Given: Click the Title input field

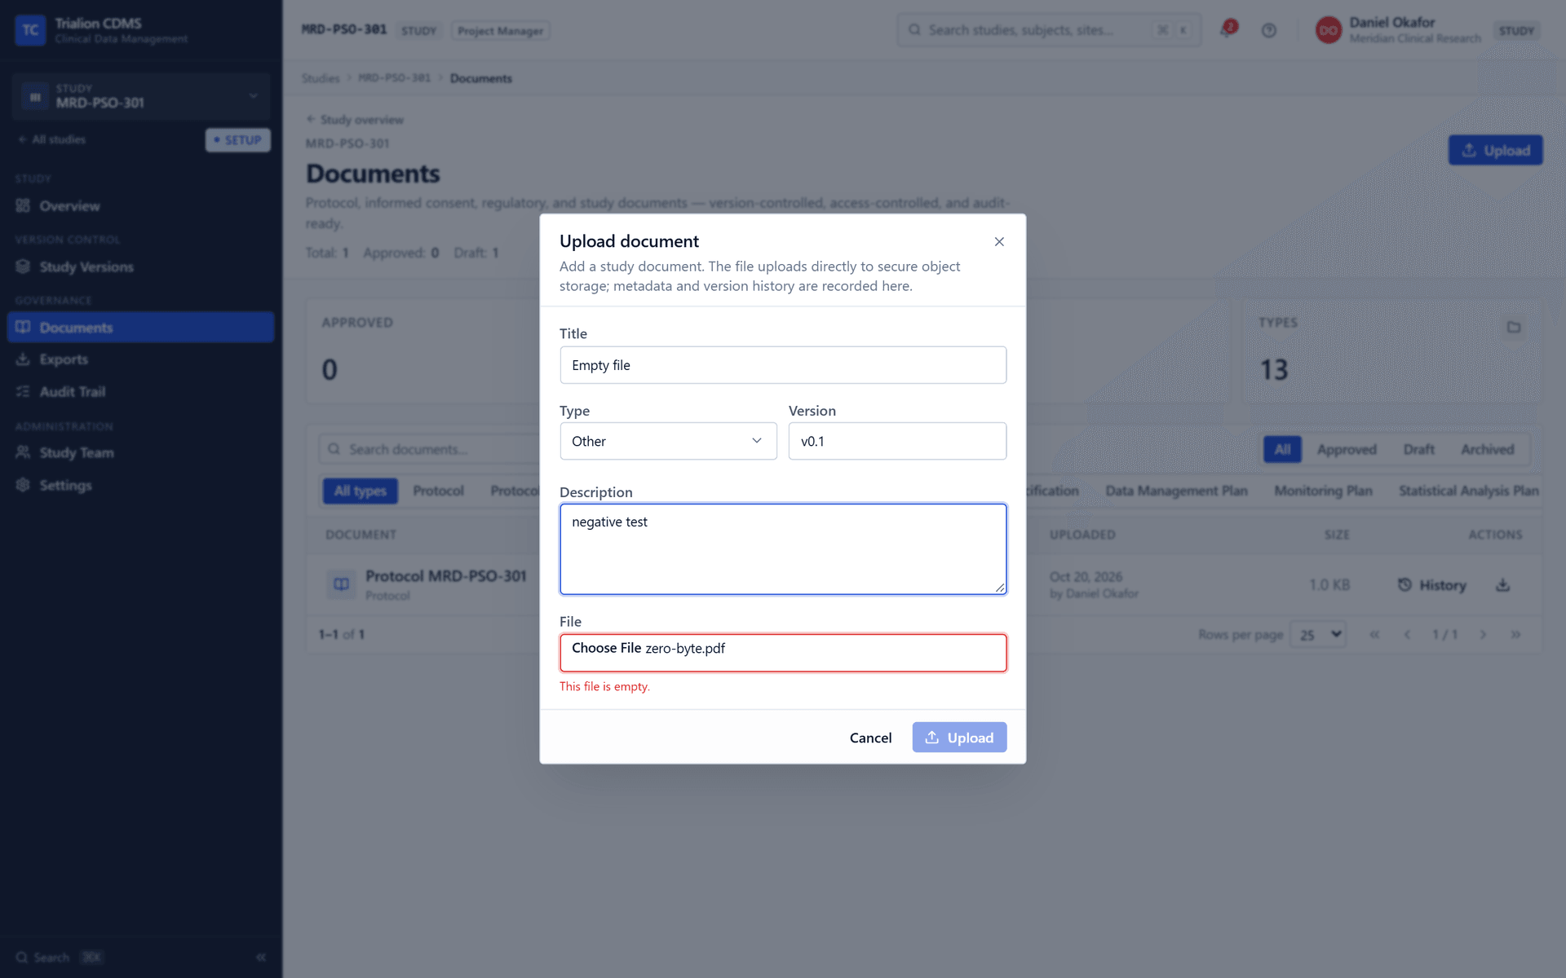Looking at the screenshot, I should click(x=783, y=365).
